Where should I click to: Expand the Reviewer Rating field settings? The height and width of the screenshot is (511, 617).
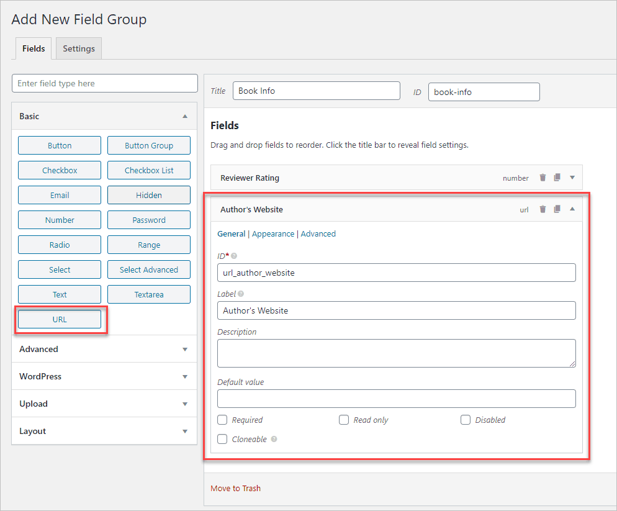pyautogui.click(x=572, y=178)
